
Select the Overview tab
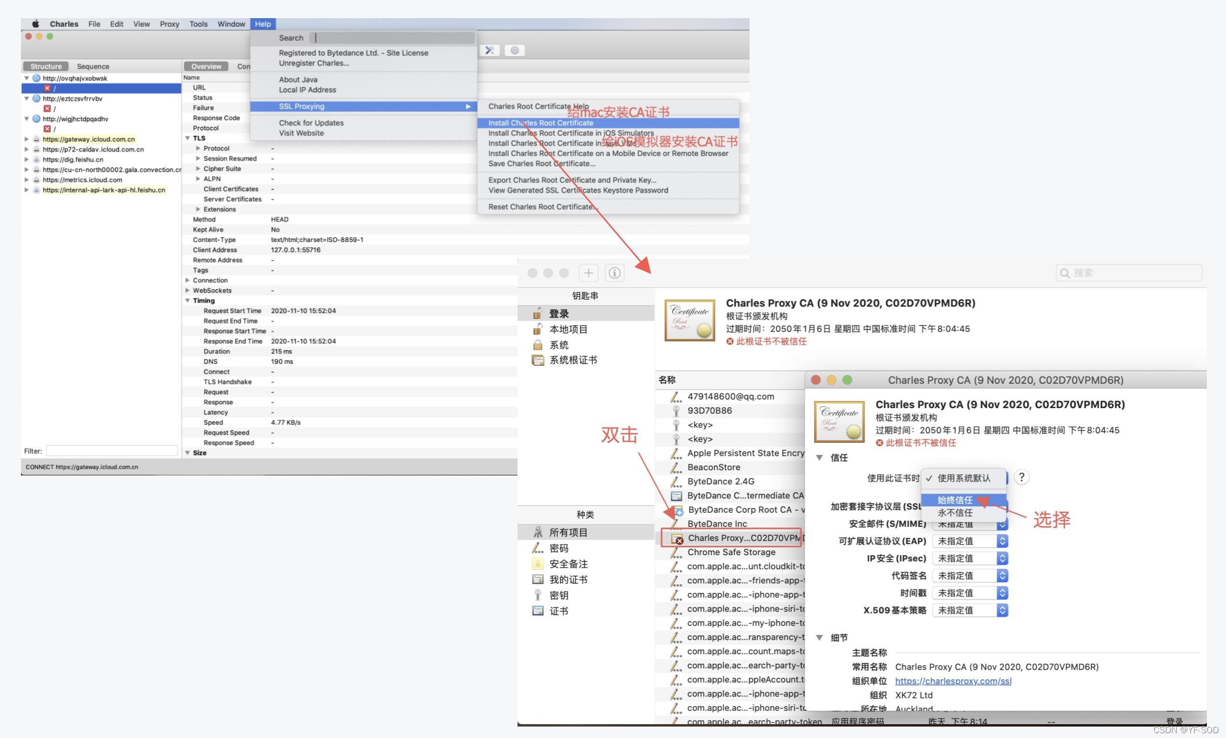206,66
